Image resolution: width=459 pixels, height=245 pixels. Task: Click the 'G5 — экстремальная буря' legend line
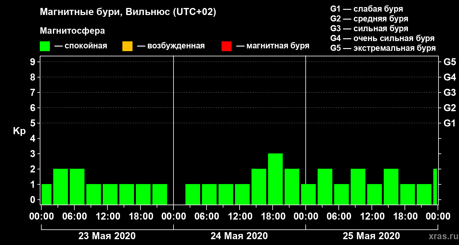click(383, 48)
